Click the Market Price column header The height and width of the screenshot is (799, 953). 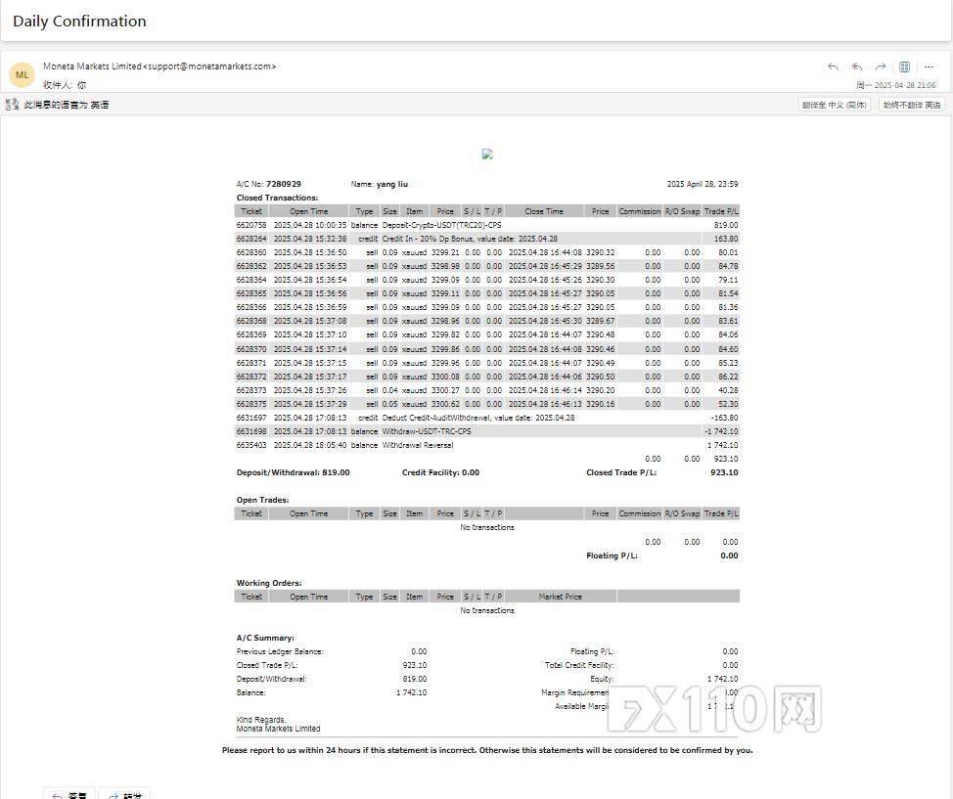561,597
